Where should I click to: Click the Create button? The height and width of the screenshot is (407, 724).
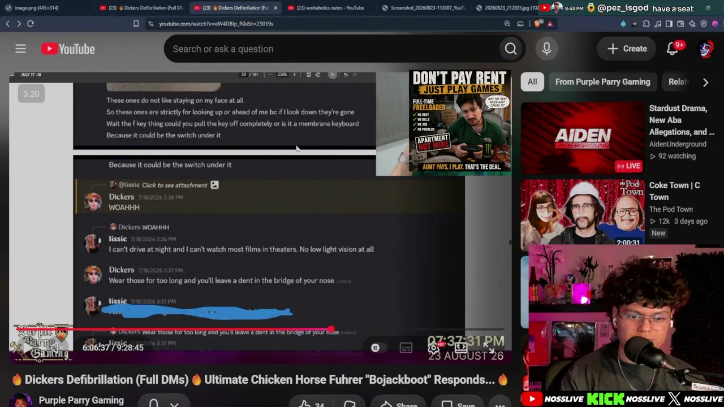(627, 49)
